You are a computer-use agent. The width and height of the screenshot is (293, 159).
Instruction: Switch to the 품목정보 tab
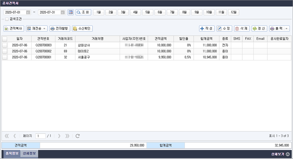pos(12,153)
